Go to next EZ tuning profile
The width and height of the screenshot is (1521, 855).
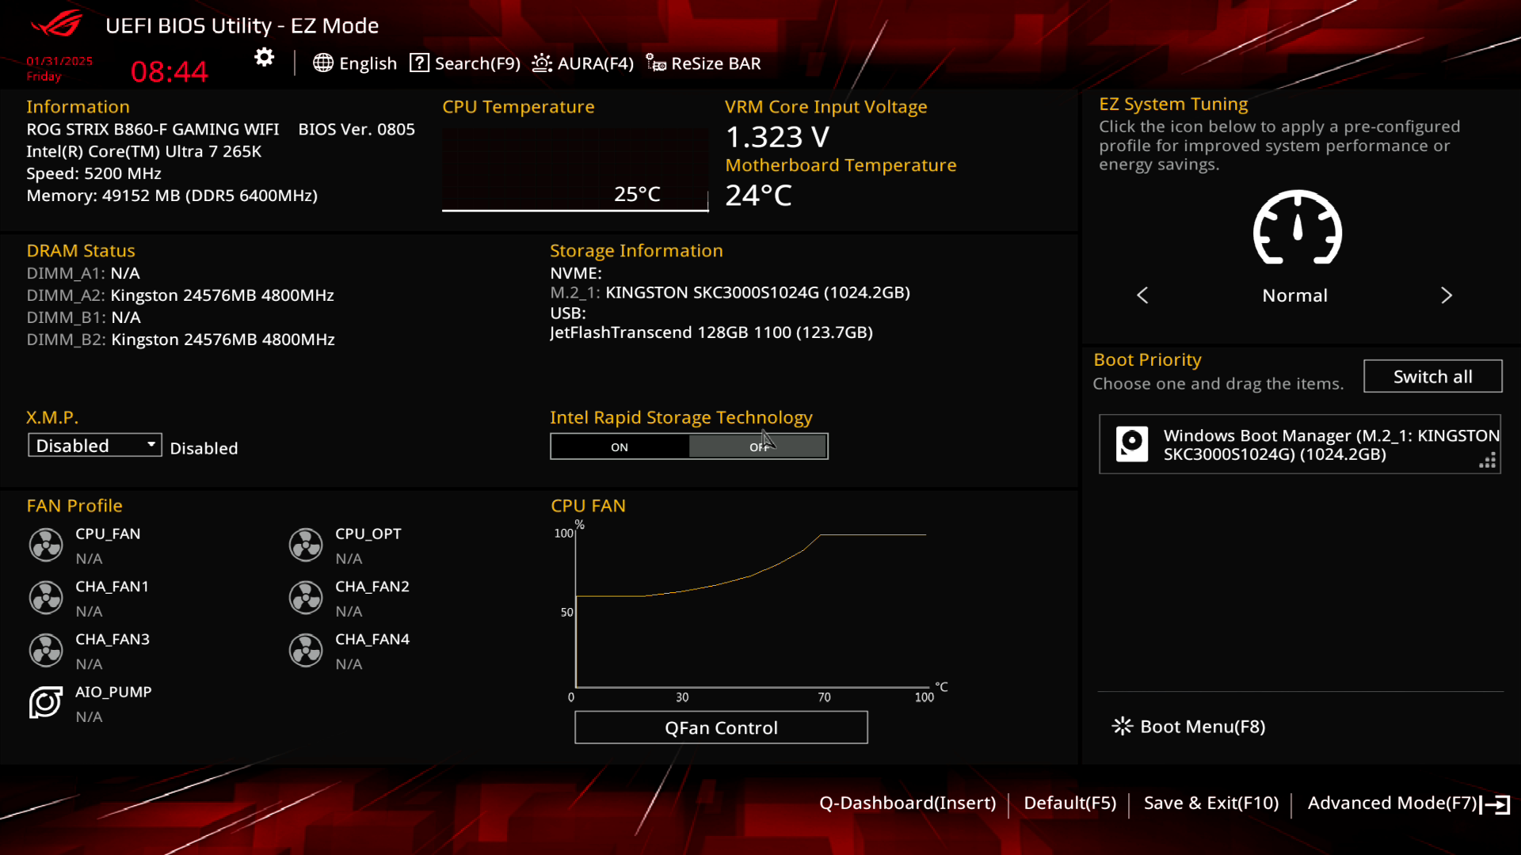point(1447,295)
